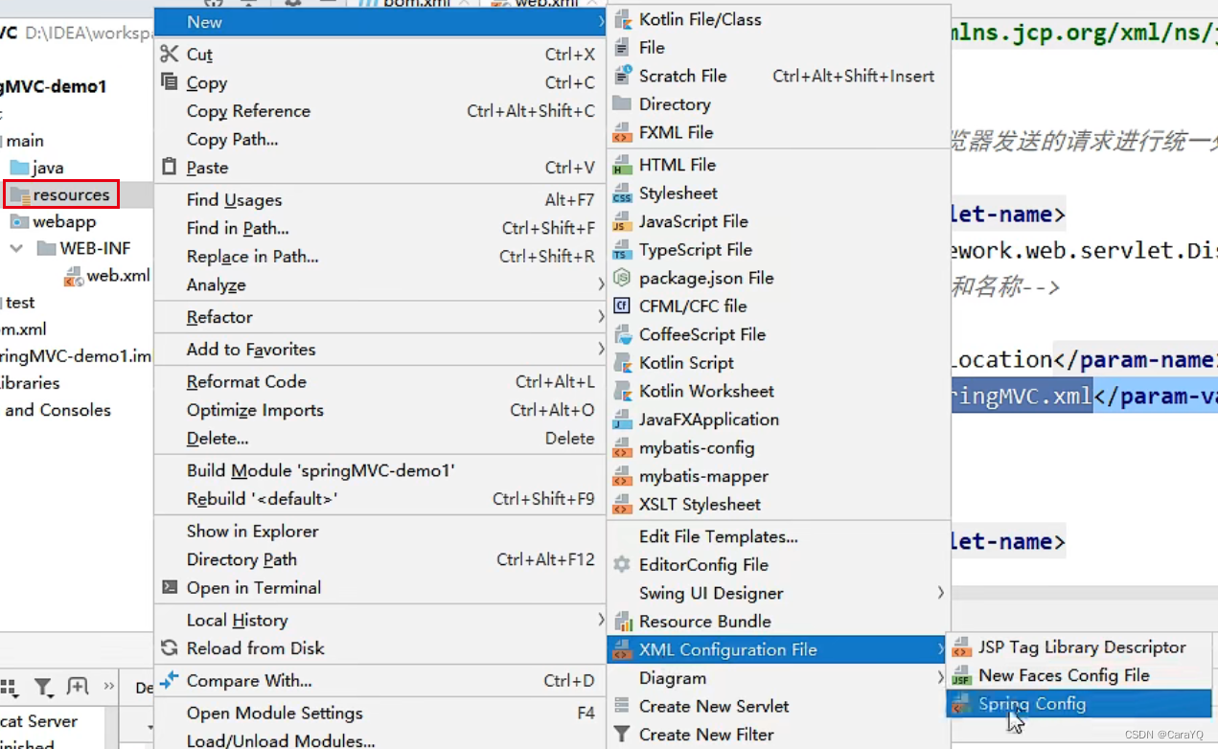This screenshot has height=749, width=1218.
Task: Click the FXML File icon
Action: pos(623,132)
